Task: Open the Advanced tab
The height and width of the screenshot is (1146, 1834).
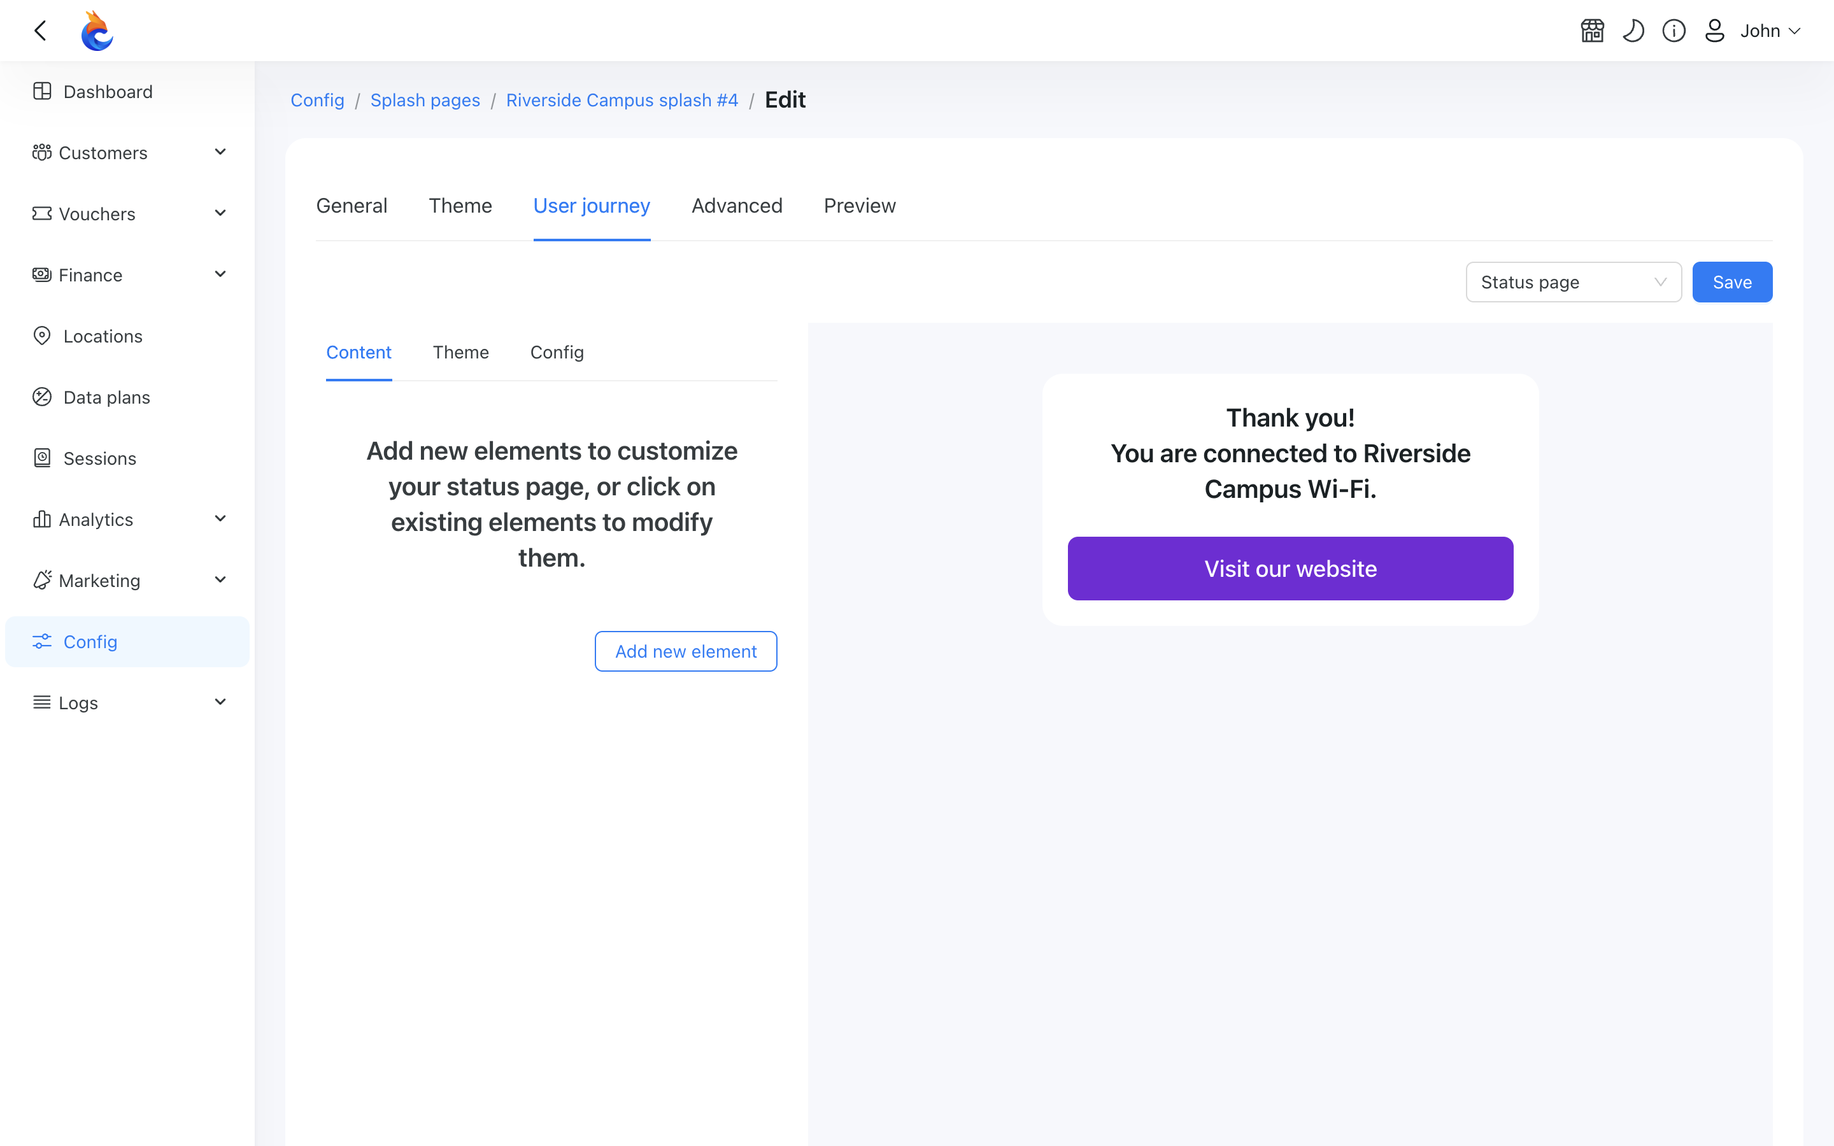Action: pyautogui.click(x=737, y=206)
